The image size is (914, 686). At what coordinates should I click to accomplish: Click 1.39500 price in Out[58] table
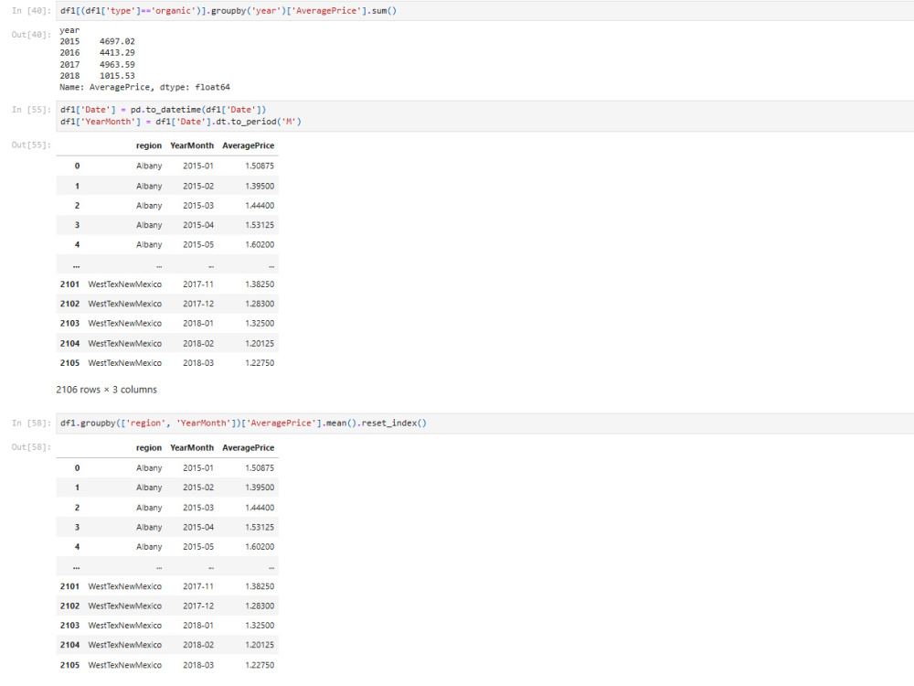[260, 488]
